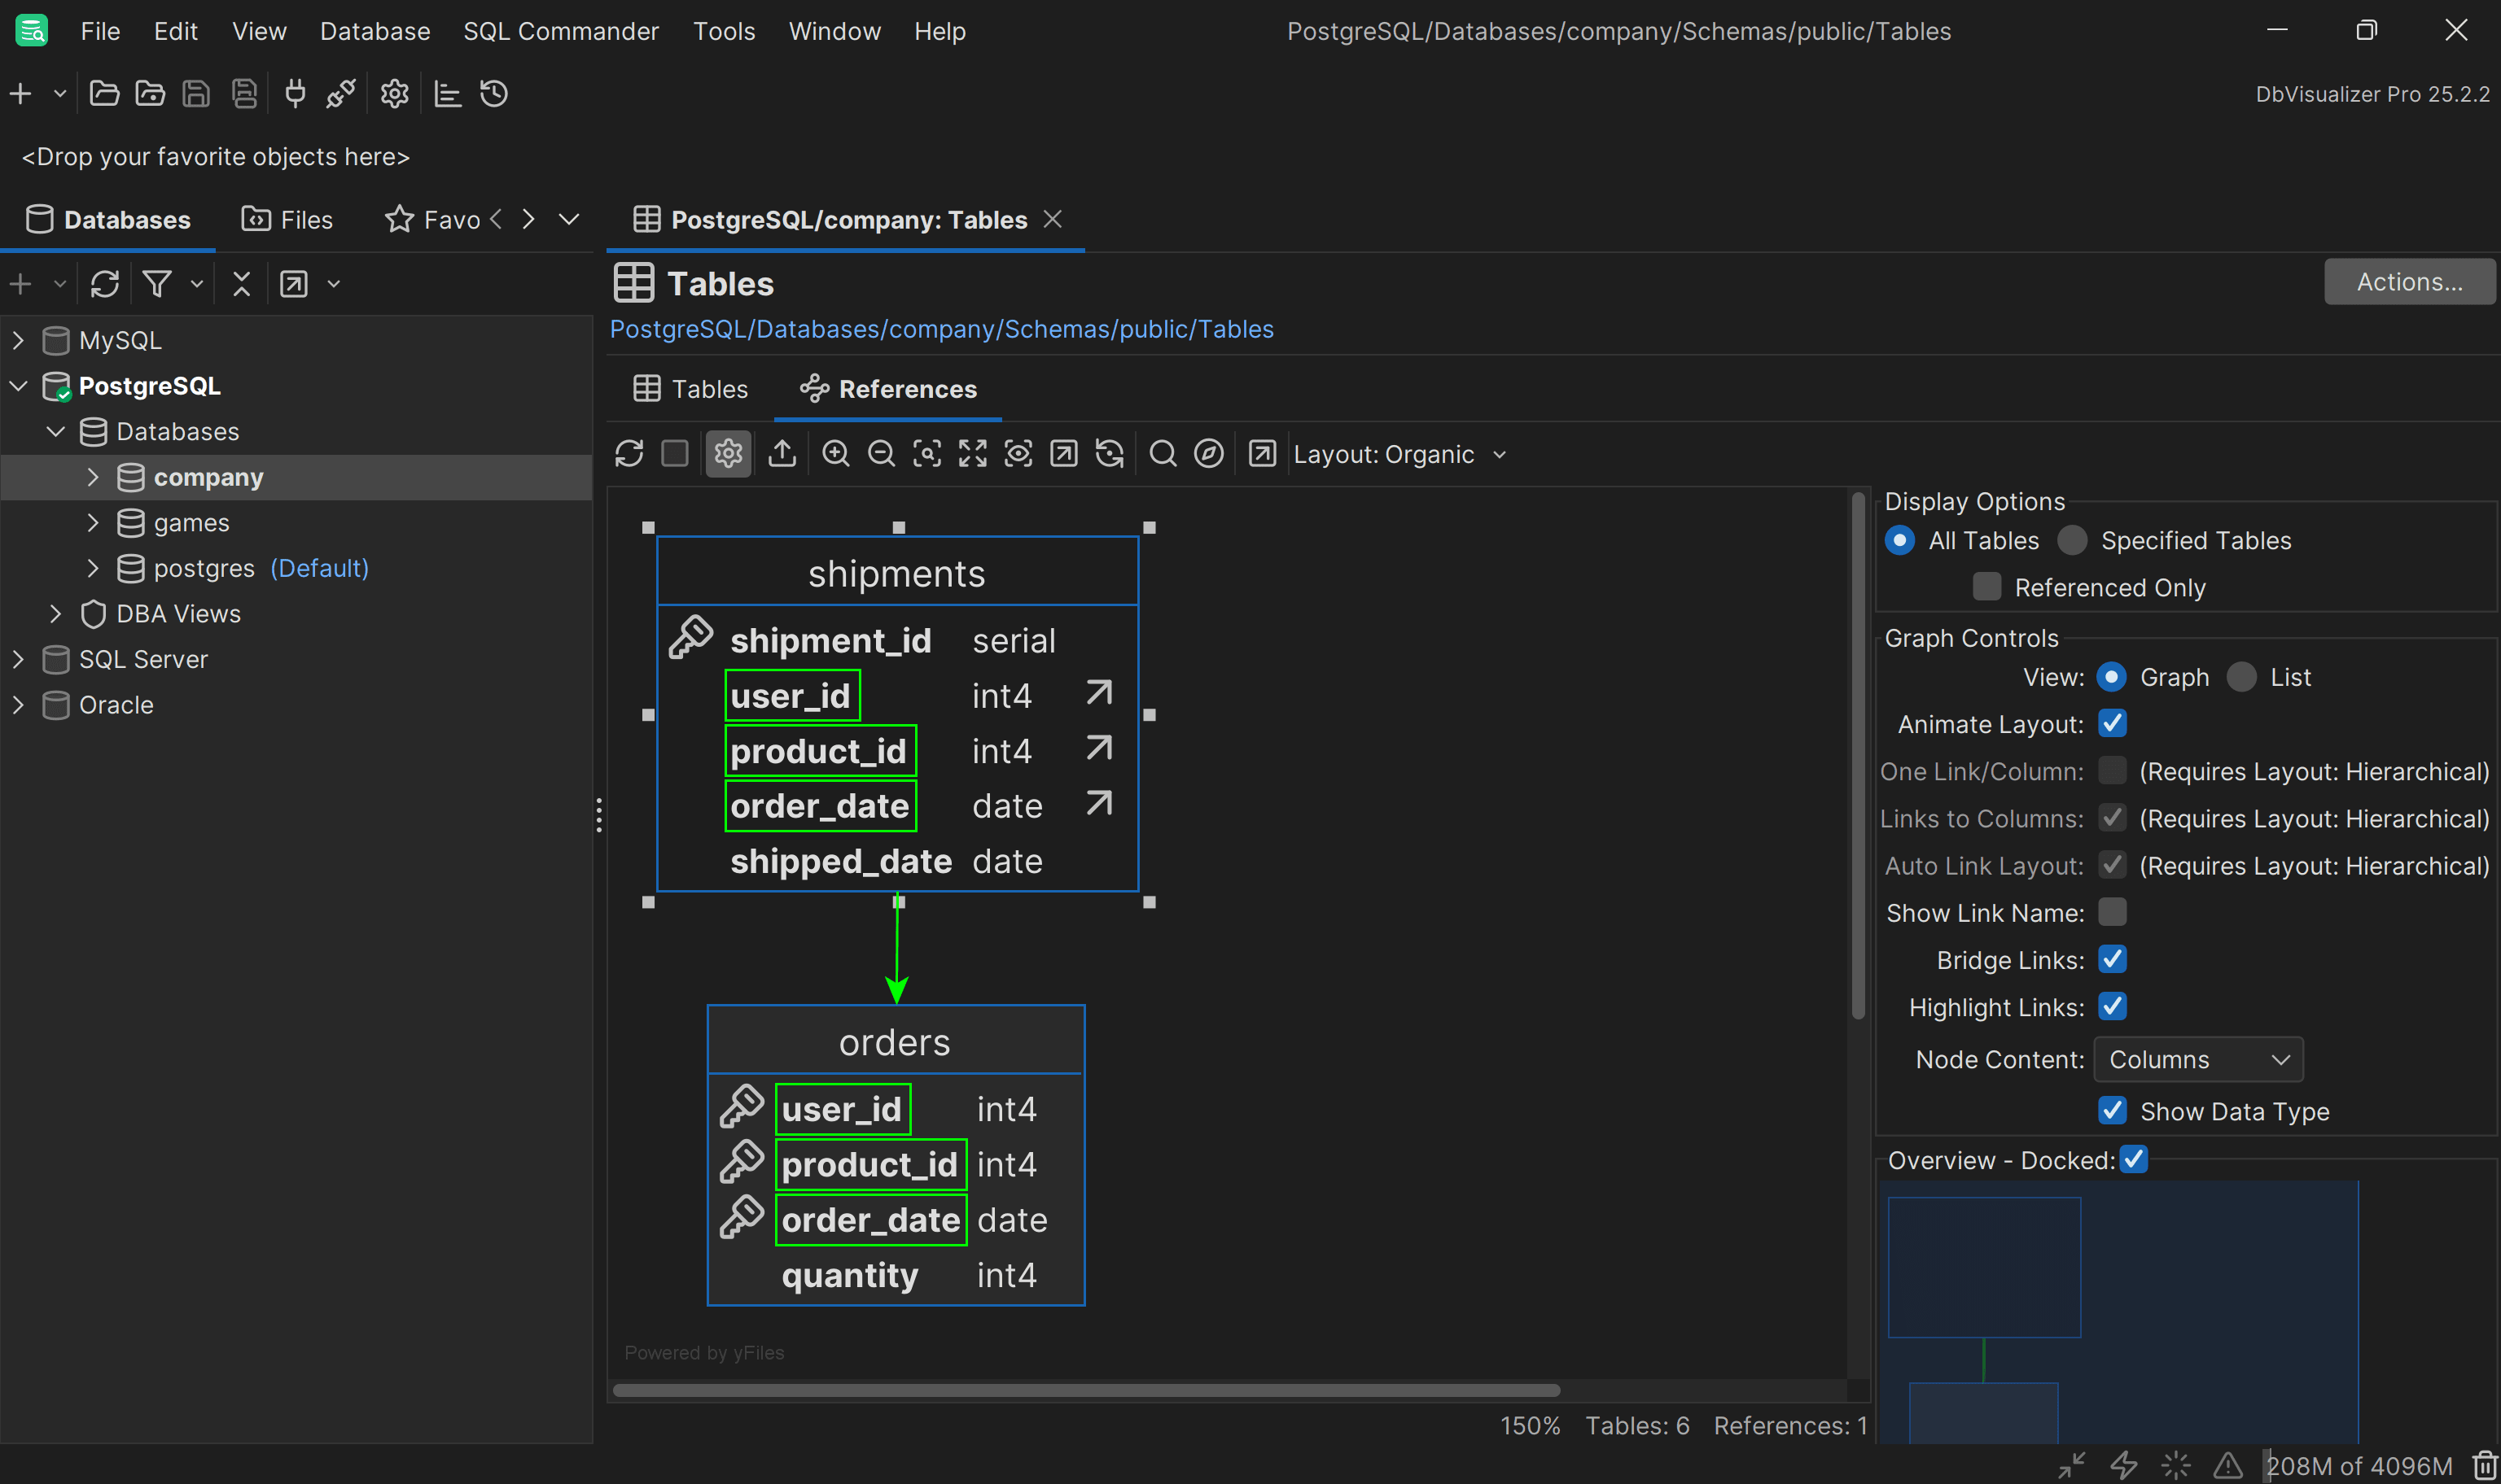Switch view to List radio button
Image resolution: width=2501 pixels, height=1484 pixels.
2242,677
